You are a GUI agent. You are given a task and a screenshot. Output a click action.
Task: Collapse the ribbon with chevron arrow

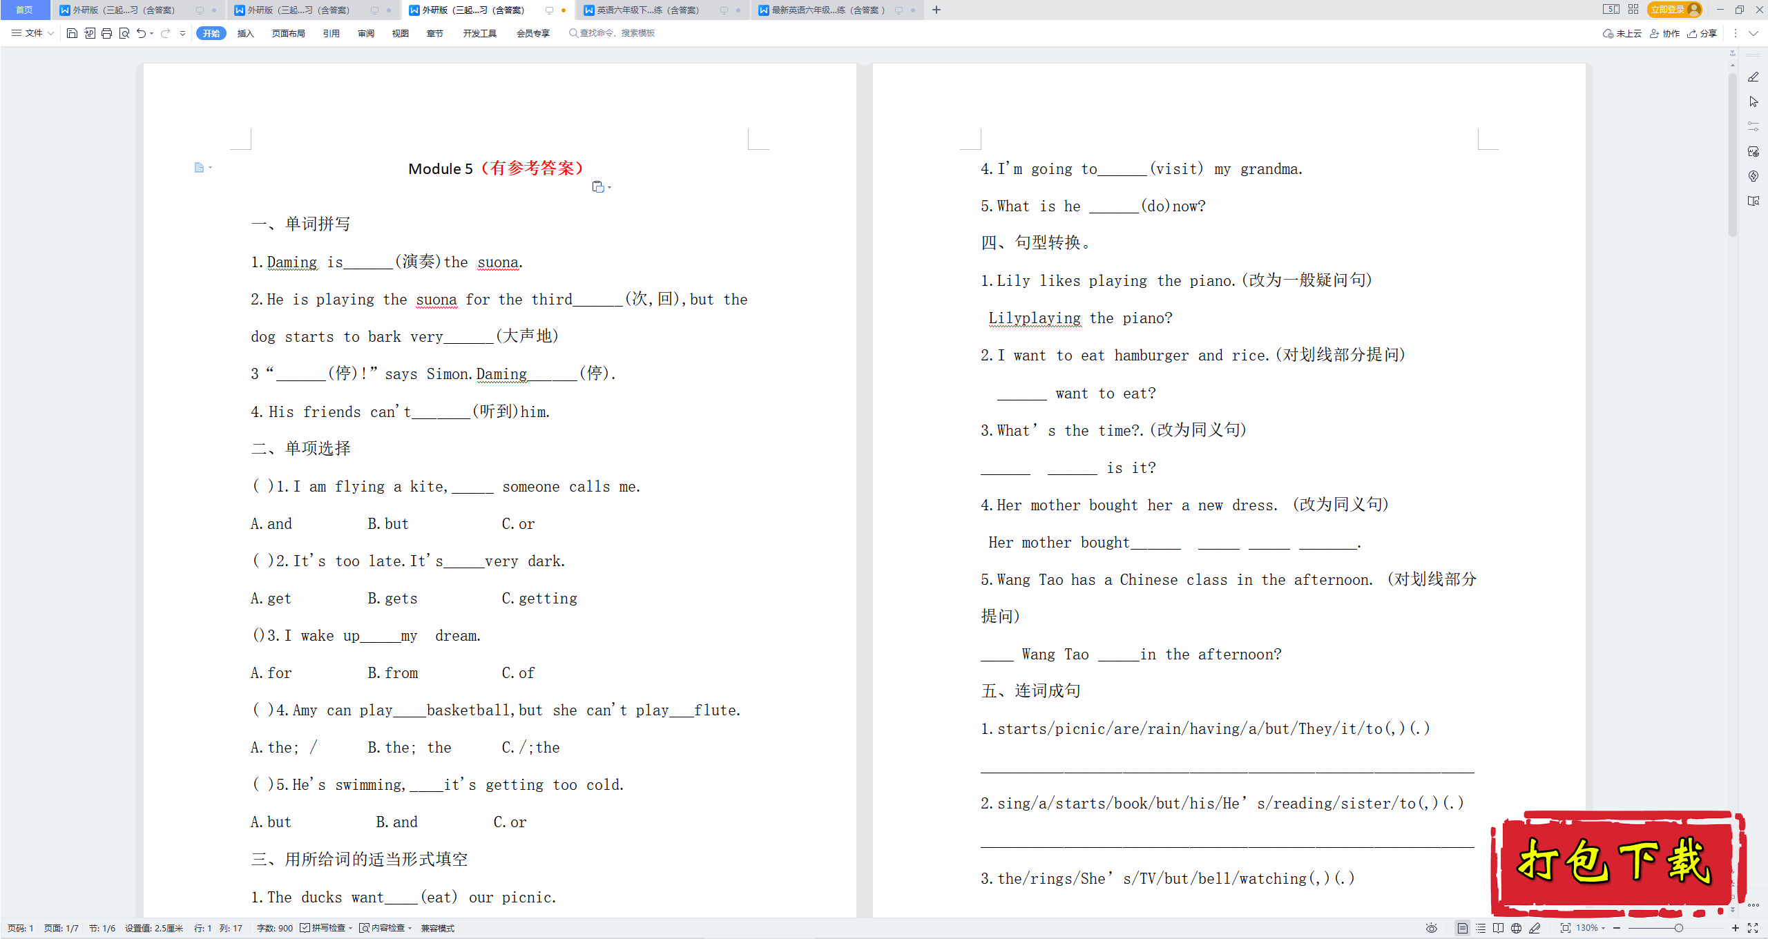(1753, 33)
